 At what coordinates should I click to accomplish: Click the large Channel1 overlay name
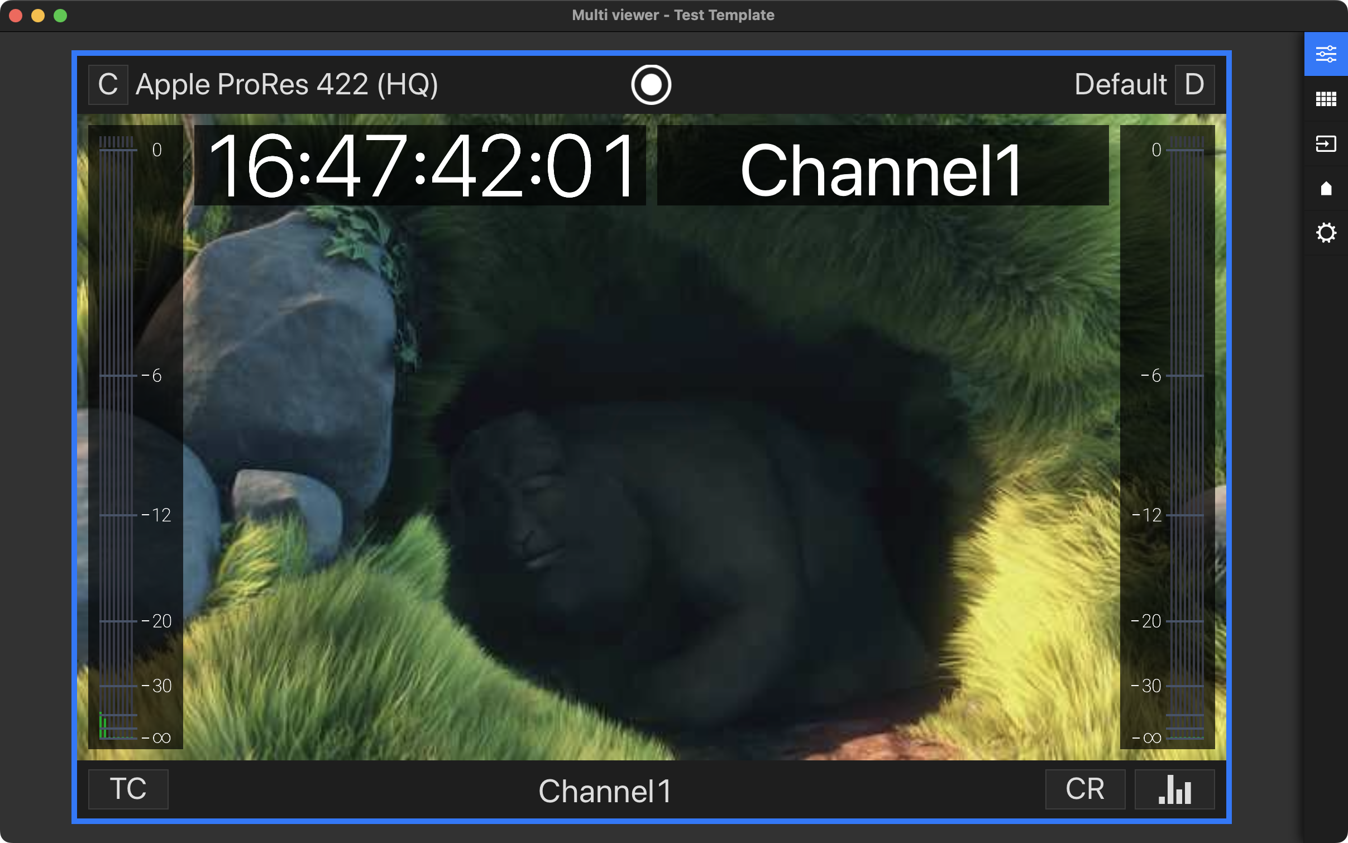[x=883, y=165]
